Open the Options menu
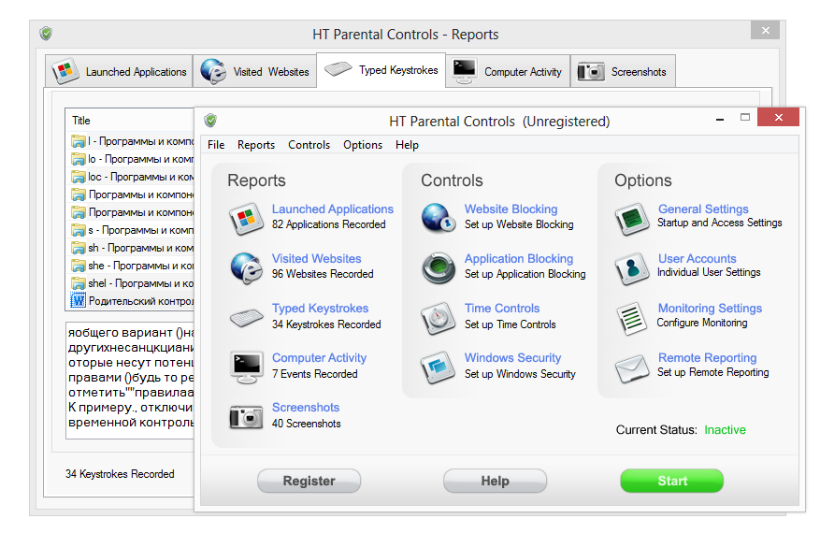820x533 pixels. (363, 145)
